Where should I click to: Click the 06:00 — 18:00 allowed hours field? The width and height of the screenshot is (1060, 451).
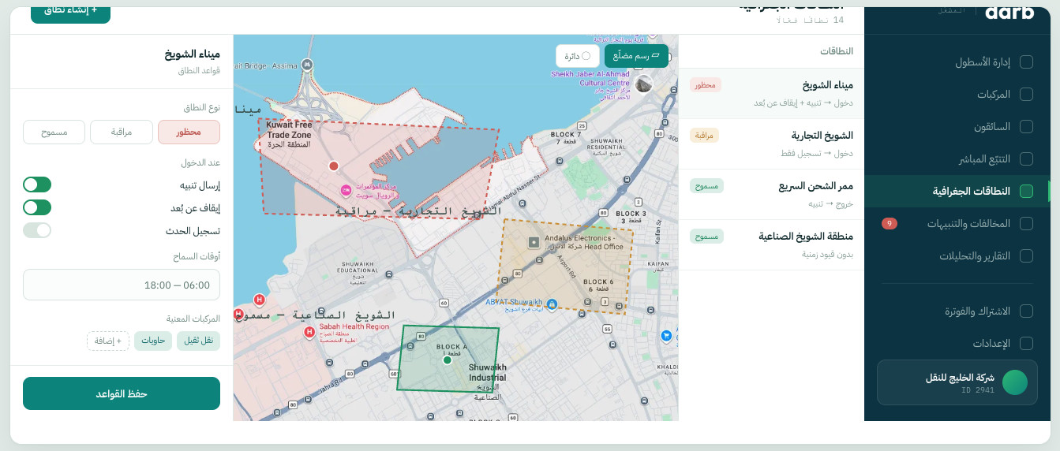coord(122,285)
